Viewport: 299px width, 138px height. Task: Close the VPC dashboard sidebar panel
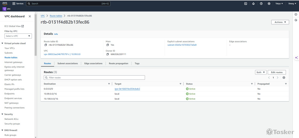tap(30, 16)
